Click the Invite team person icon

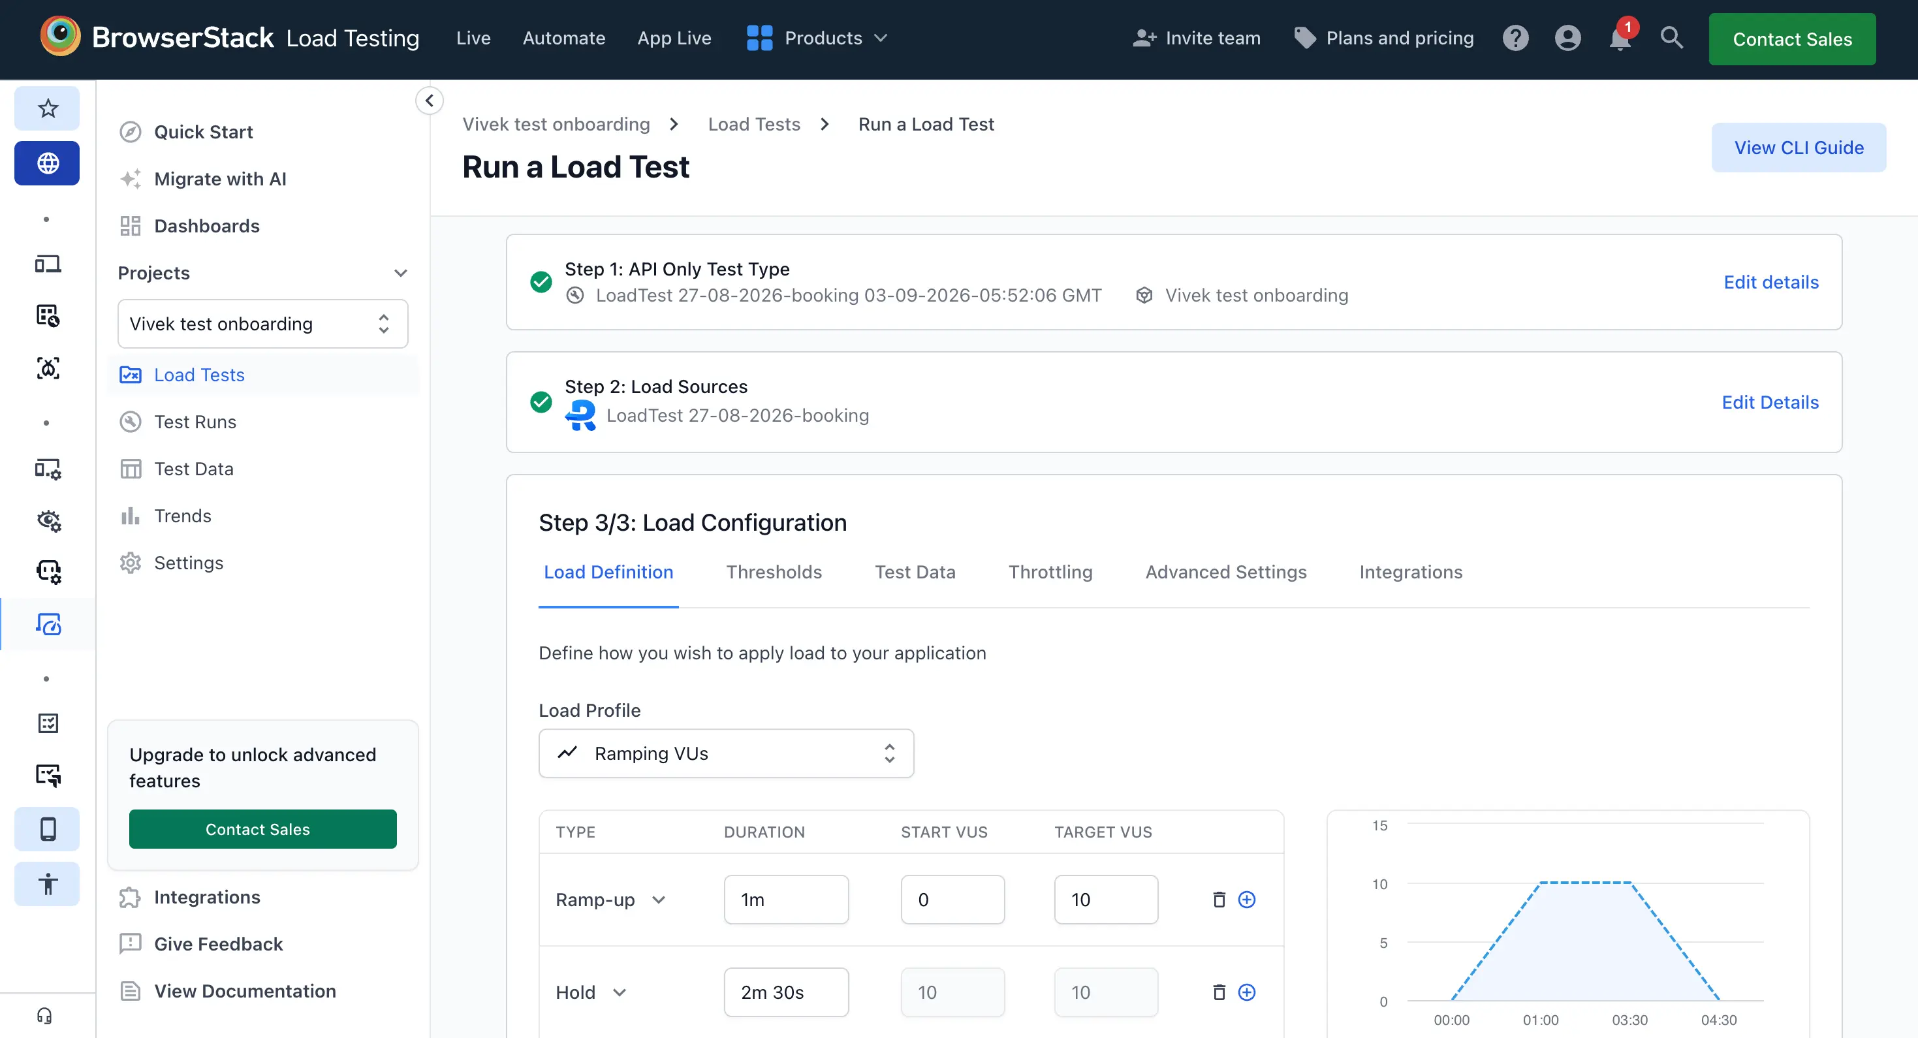pos(1144,38)
